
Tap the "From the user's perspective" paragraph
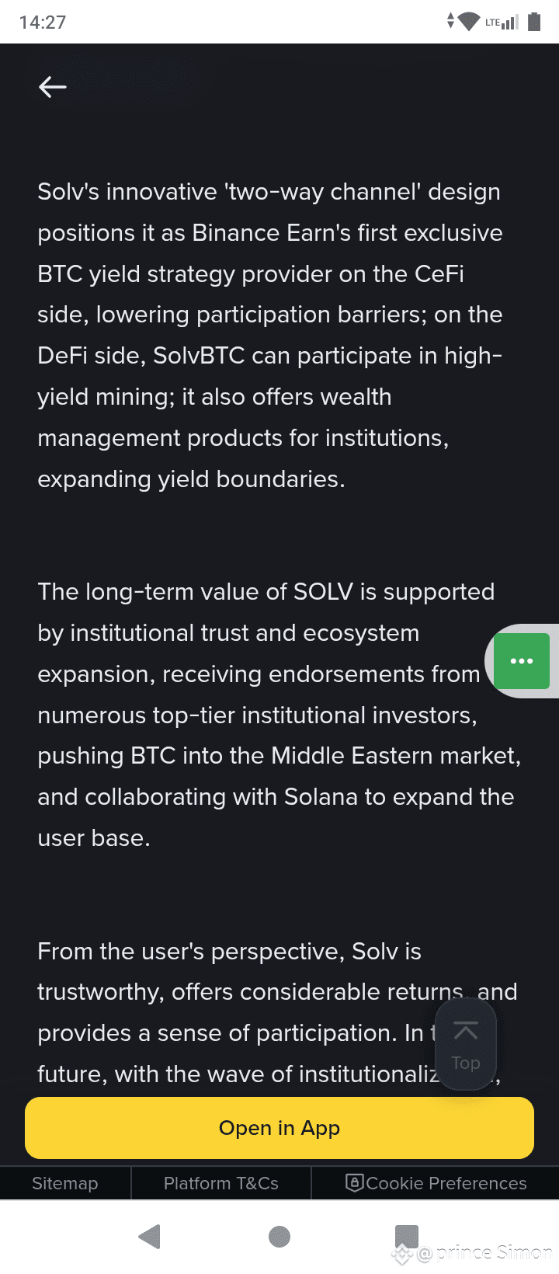pyautogui.click(x=233, y=992)
